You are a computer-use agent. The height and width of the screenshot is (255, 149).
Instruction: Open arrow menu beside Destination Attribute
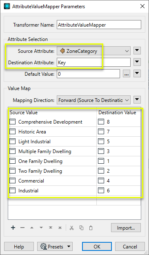(x=137, y=62)
